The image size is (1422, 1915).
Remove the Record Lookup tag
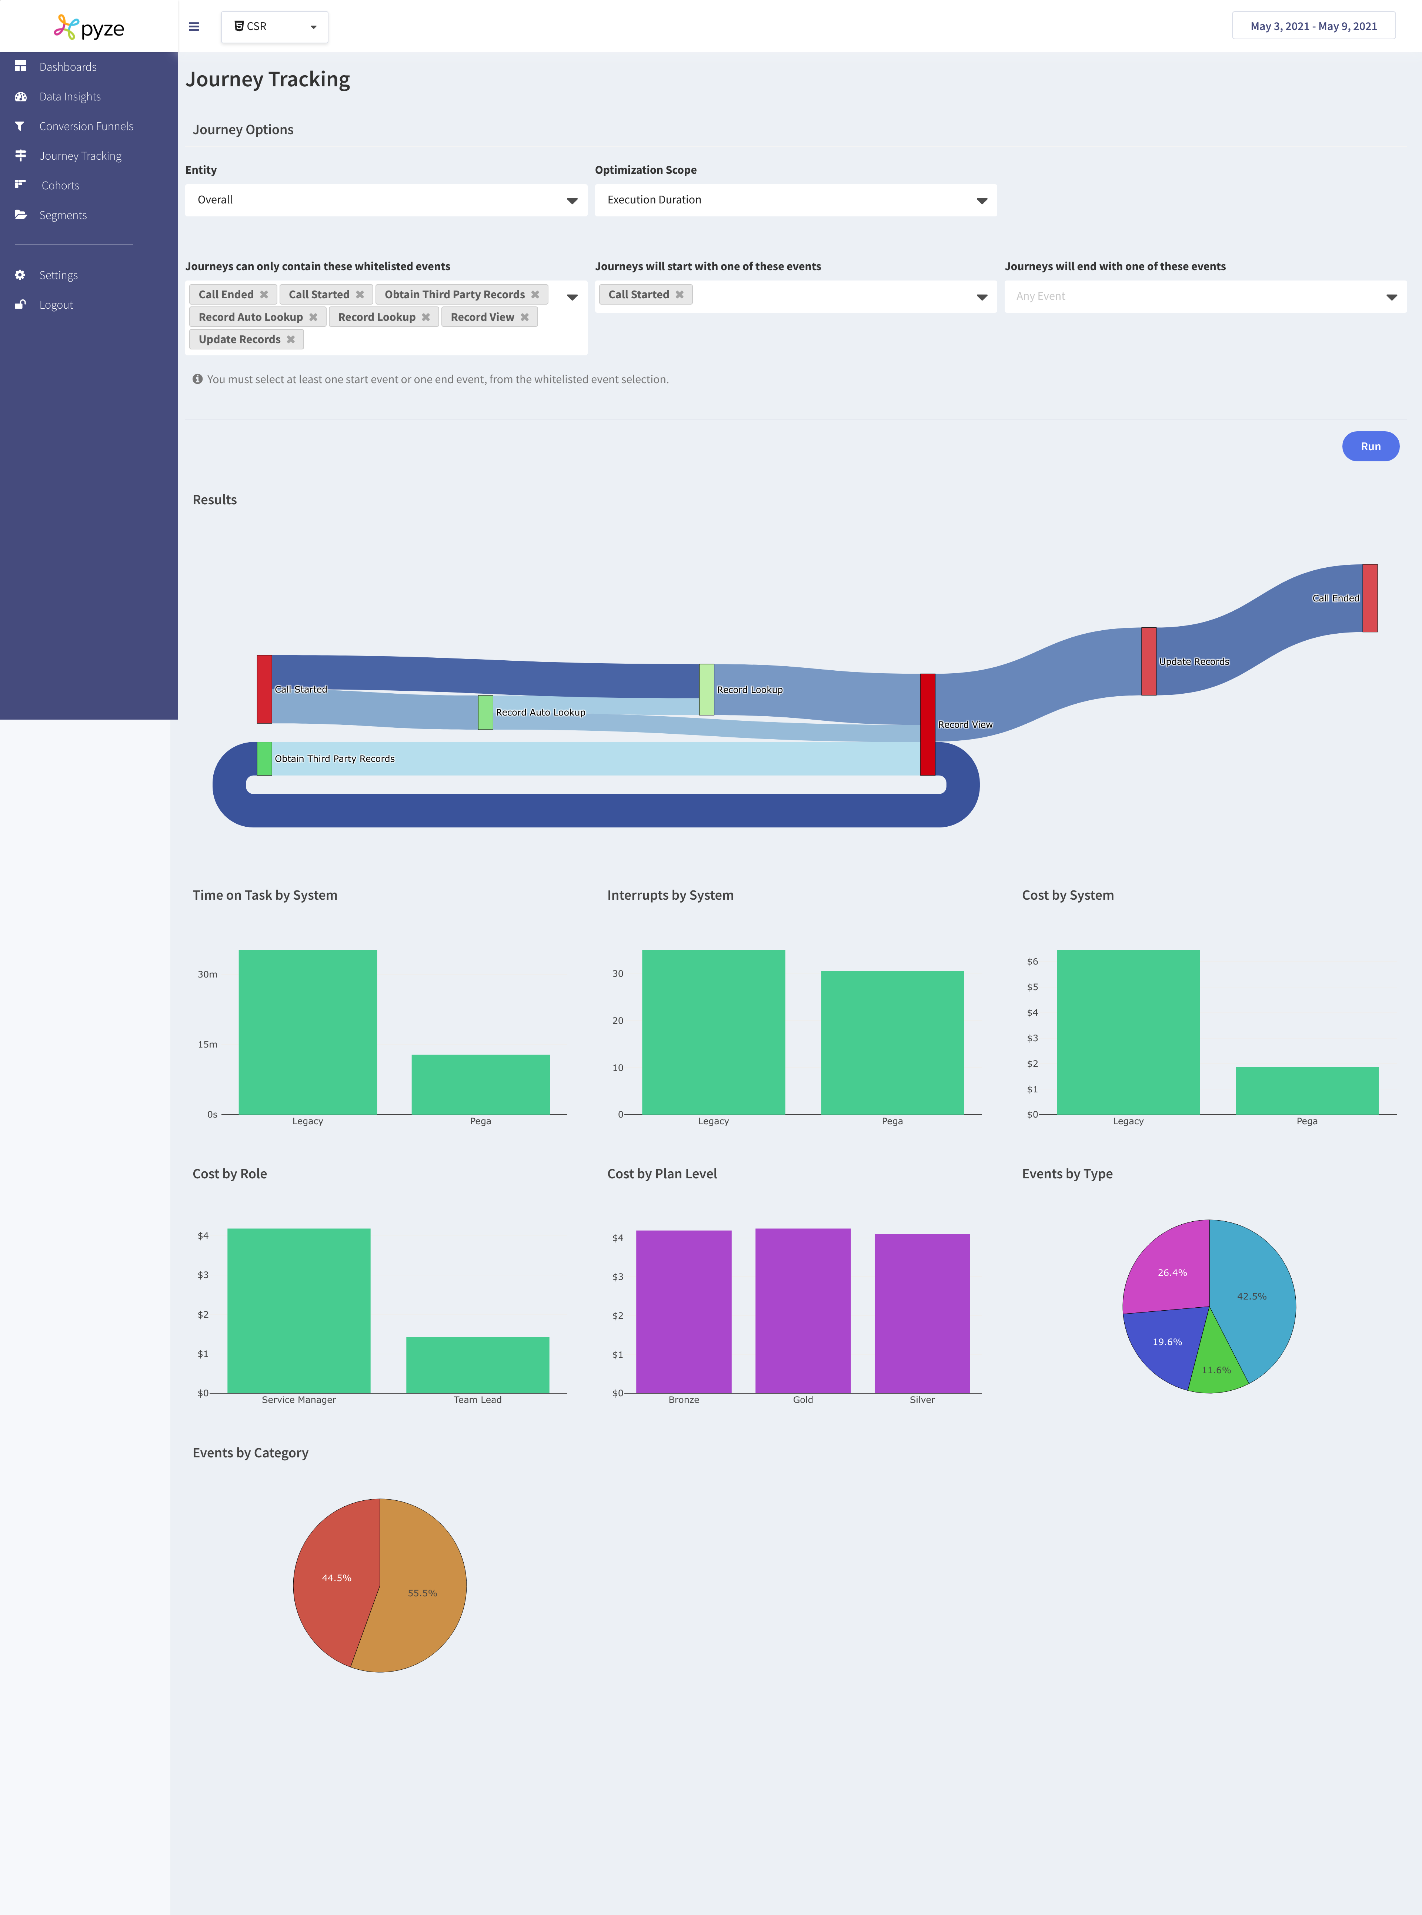coord(426,317)
